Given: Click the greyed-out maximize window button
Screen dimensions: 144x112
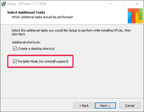Looking at the screenshot, I should pyautogui.click(x=124, y=4).
